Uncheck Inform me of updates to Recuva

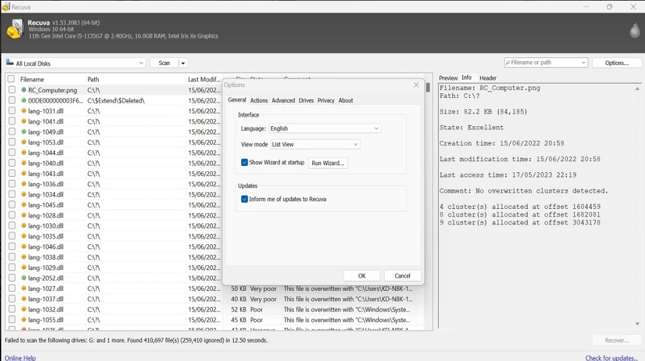(244, 199)
